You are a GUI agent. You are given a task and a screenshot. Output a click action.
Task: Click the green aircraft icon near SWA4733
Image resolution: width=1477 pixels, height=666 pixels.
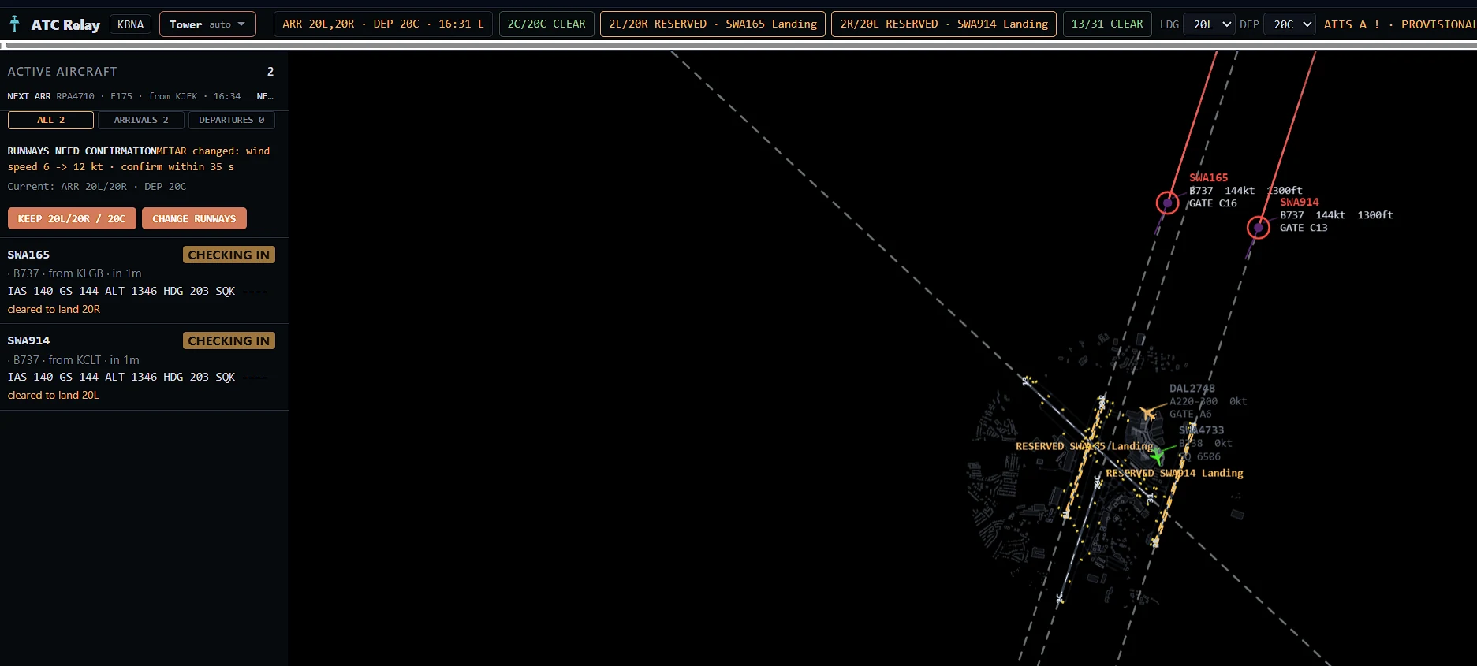(x=1157, y=455)
